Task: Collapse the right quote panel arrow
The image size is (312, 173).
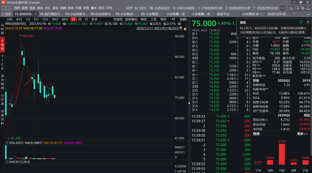Action: coord(189,103)
